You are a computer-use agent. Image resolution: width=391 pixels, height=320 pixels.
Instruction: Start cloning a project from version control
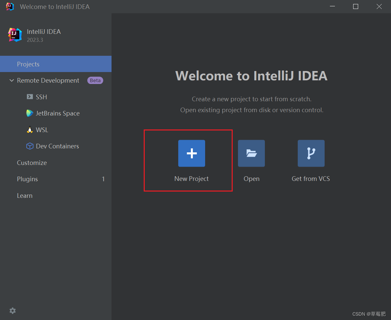pos(311,179)
